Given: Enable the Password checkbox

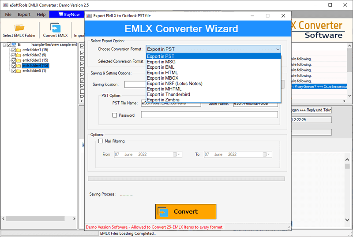Looking at the screenshot, I should (x=115, y=115).
